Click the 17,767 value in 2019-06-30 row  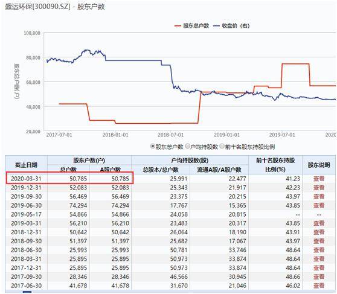179,205
